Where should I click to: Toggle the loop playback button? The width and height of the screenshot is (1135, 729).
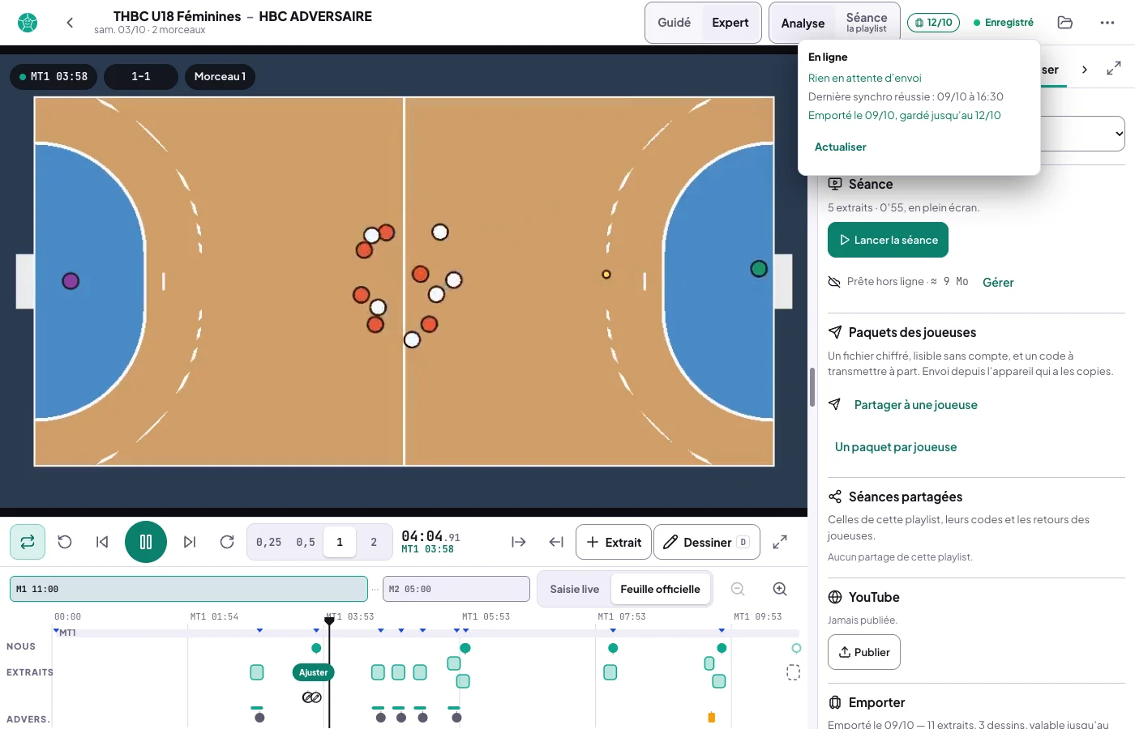pos(28,542)
